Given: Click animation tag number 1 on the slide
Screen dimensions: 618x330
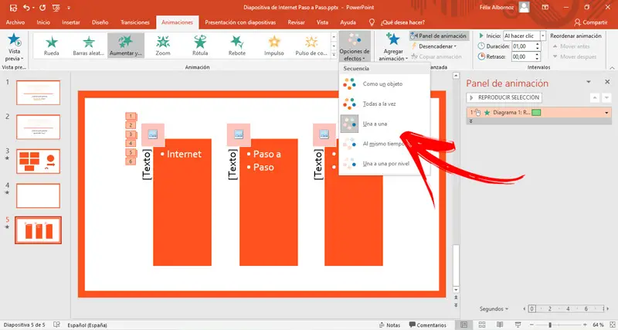Looking at the screenshot, I should point(131,116).
